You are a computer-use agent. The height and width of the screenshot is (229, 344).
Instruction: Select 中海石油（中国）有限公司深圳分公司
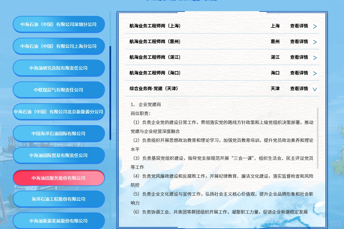click(x=59, y=24)
